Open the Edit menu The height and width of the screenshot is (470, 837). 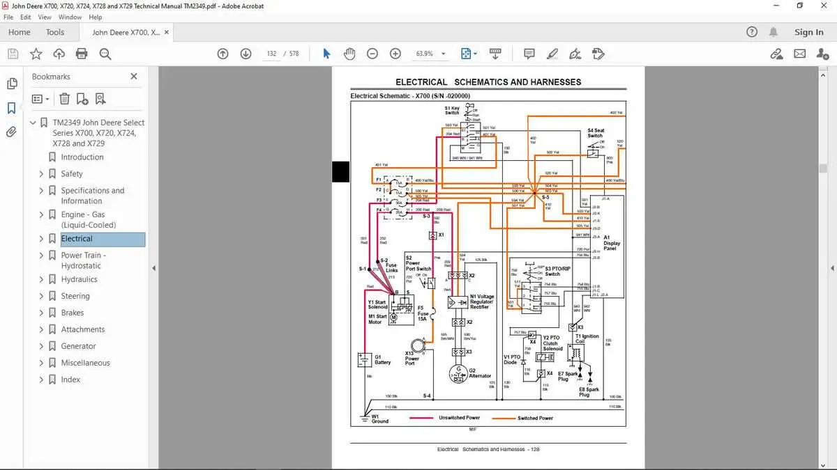point(27,17)
